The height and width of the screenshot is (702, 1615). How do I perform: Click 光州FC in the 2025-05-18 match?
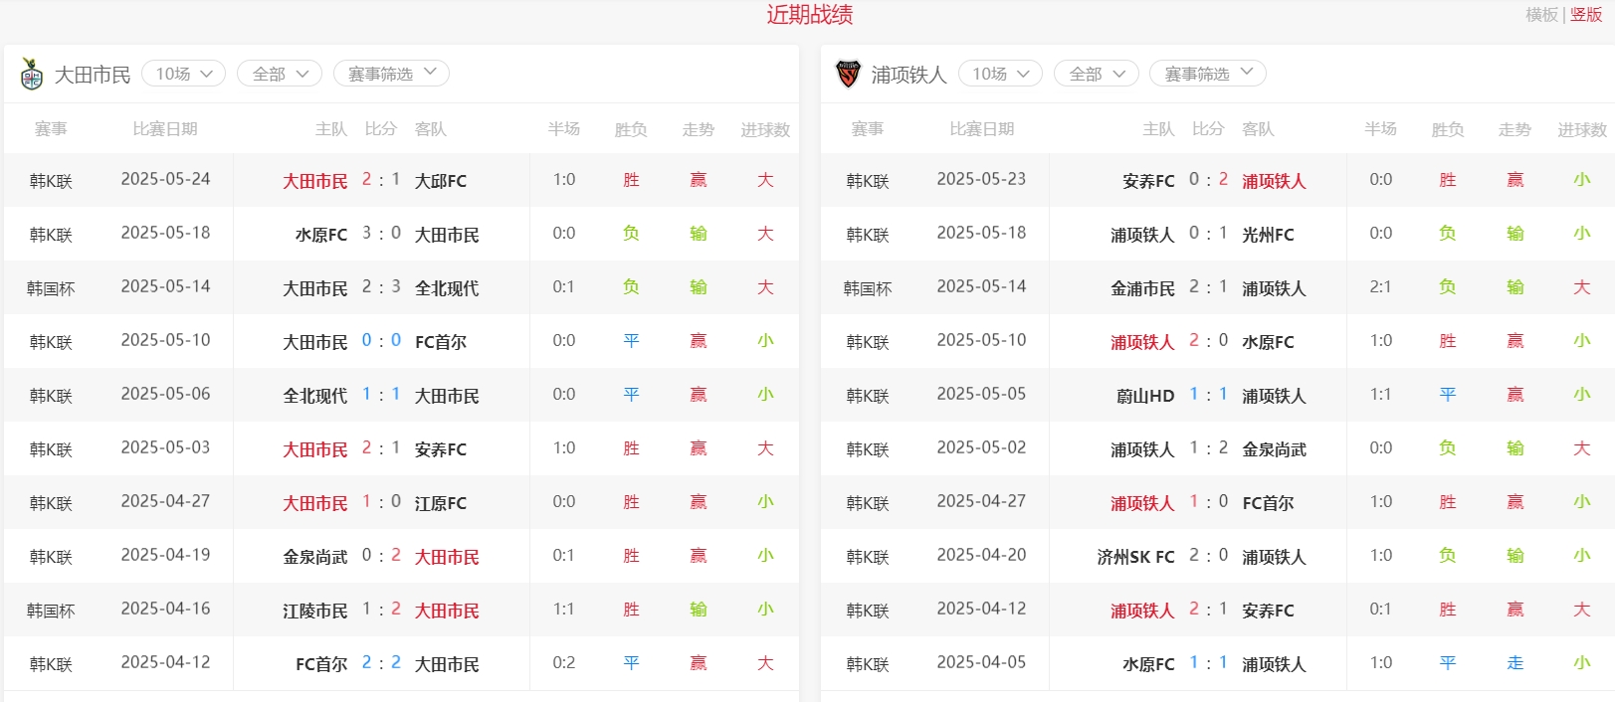click(x=1268, y=235)
